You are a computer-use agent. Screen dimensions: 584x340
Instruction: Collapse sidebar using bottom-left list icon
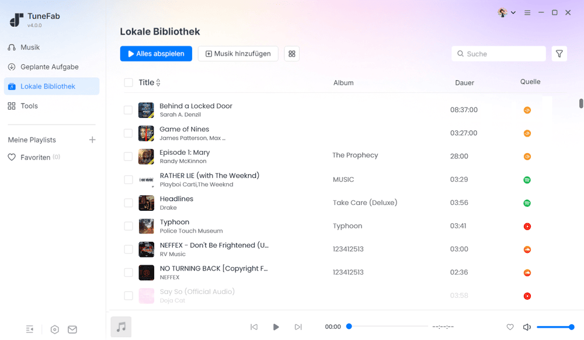coord(30,329)
